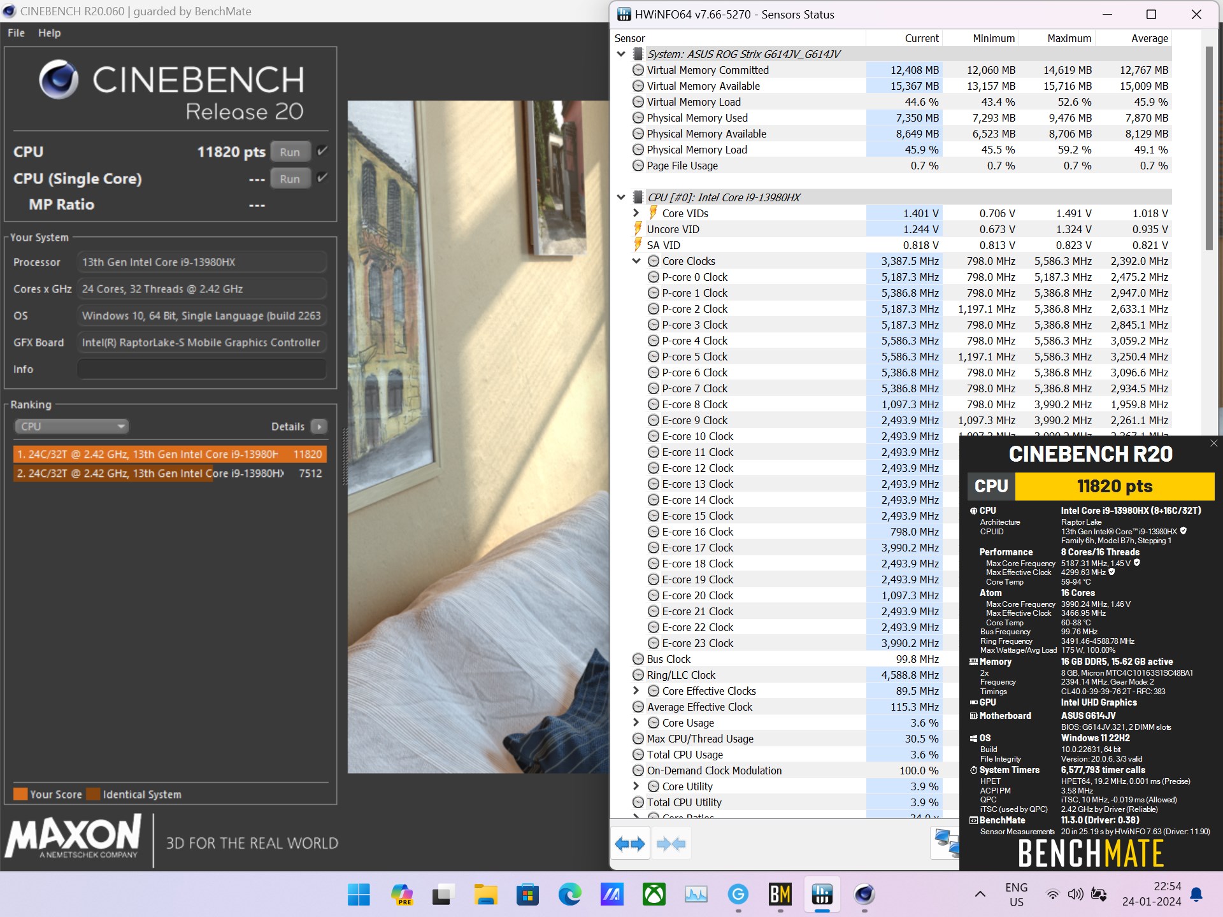The width and height of the screenshot is (1223, 917).
Task: Collapse the CPU [#0] Intel Core i9-13980HX group
Action: (621, 197)
